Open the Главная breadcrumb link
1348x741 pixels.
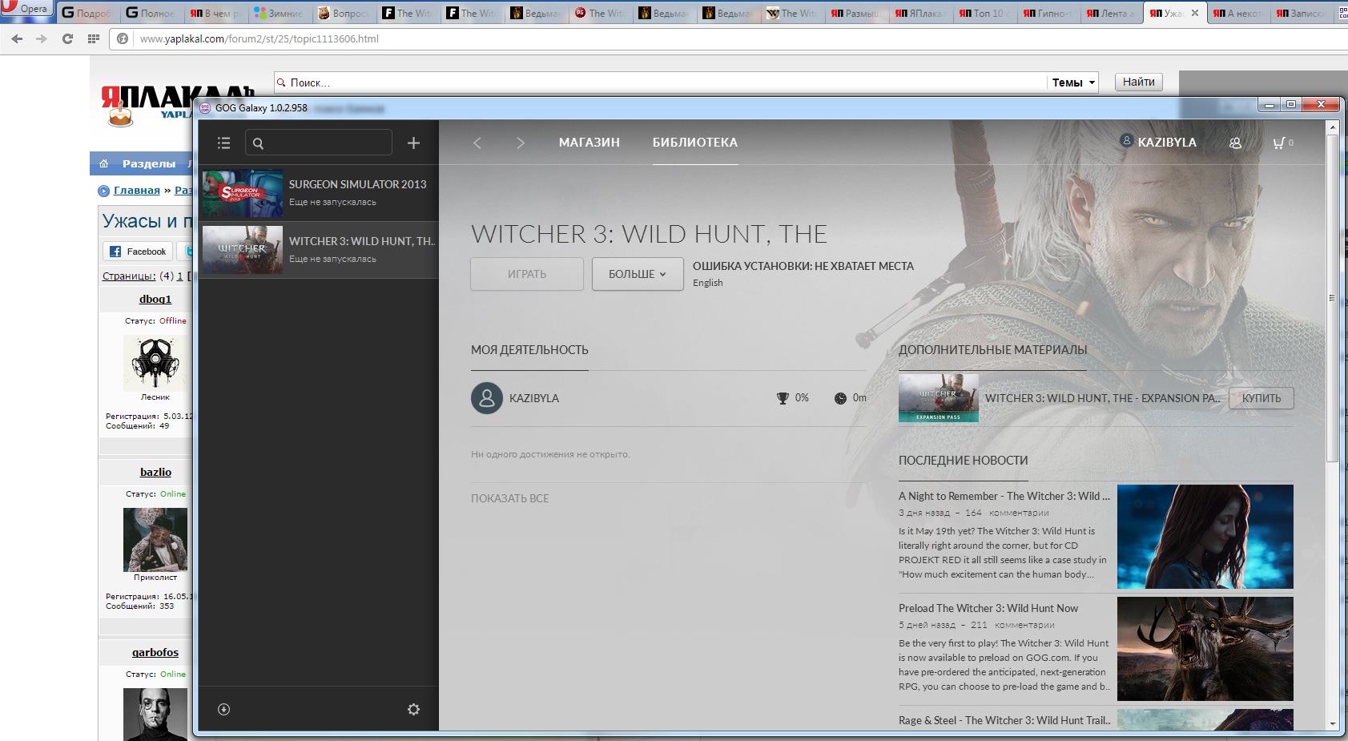coord(137,190)
